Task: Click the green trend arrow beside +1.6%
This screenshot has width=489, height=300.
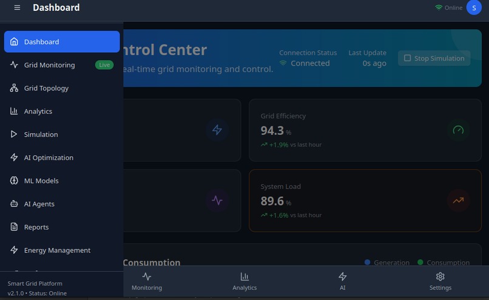Action: point(264,215)
